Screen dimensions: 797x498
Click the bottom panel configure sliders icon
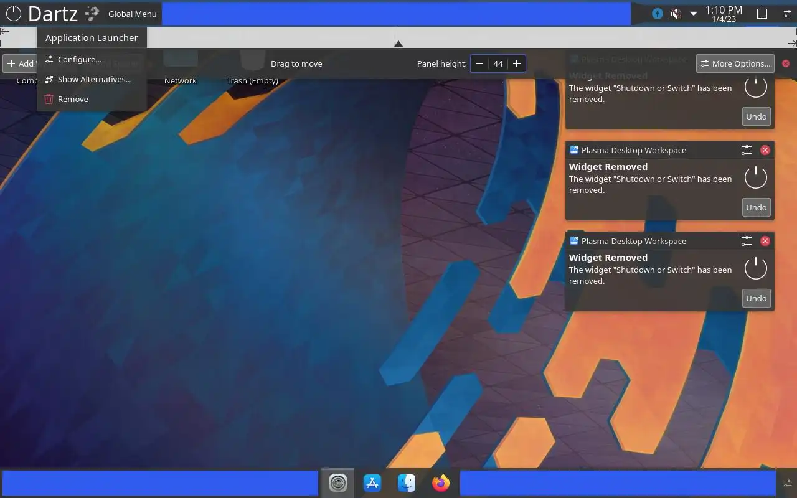[788, 483]
